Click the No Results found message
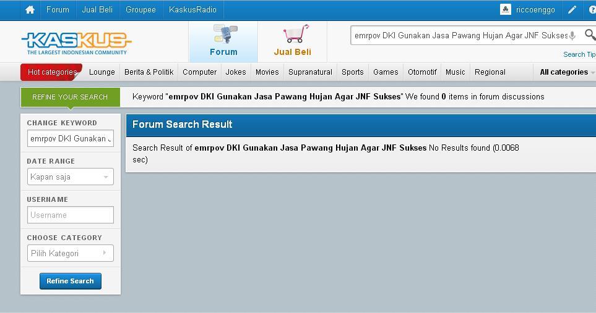Image resolution: width=596 pixels, height=313 pixels. 459,148
